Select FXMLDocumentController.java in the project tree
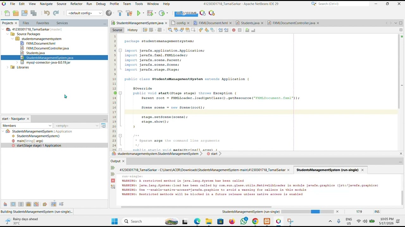 click(x=47, y=48)
